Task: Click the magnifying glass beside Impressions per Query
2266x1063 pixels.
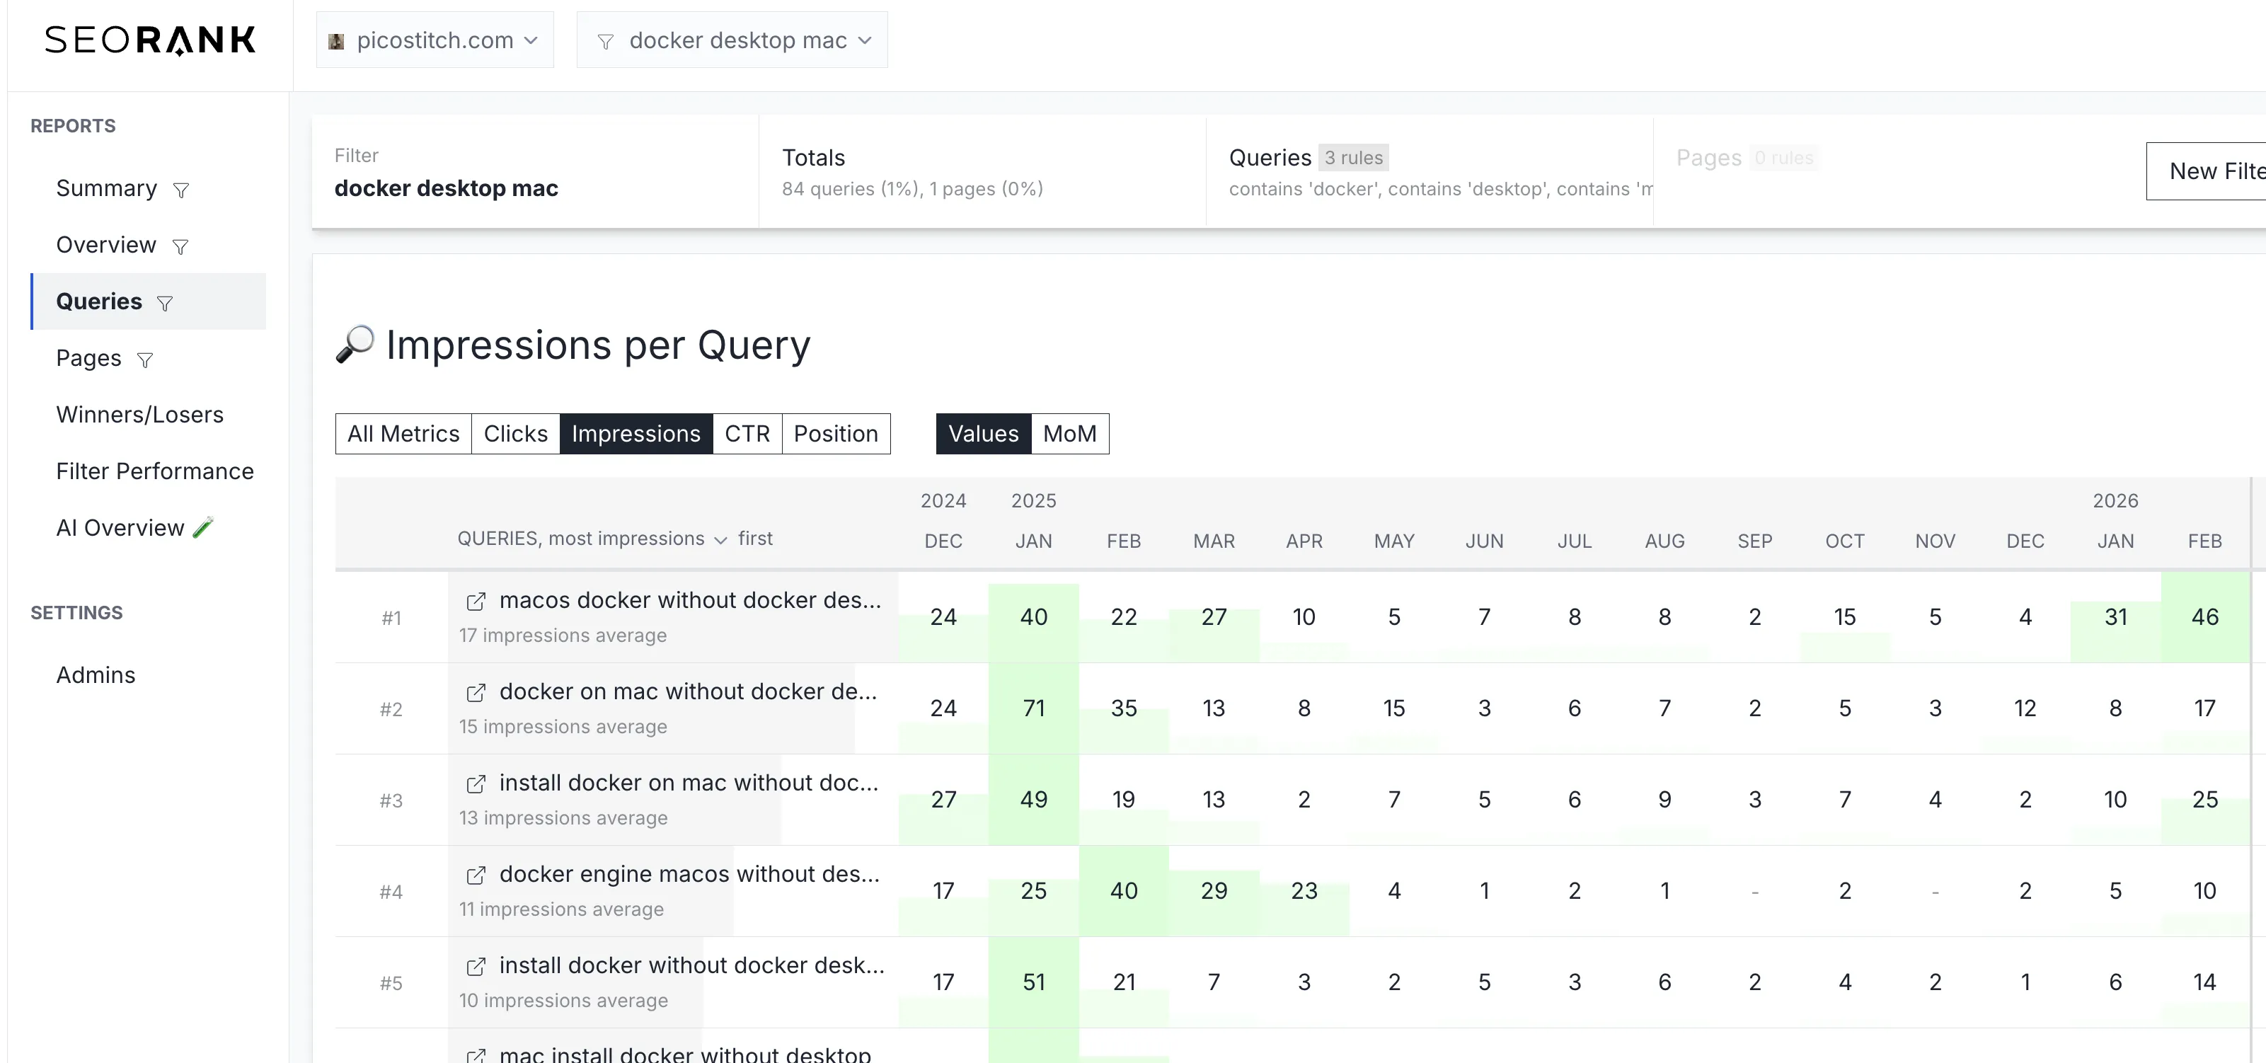Action: coord(355,344)
